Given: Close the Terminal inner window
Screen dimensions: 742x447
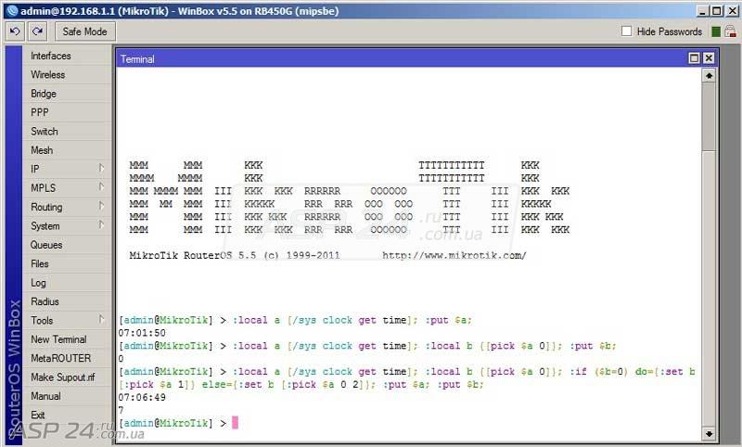Looking at the screenshot, I should tap(709, 58).
